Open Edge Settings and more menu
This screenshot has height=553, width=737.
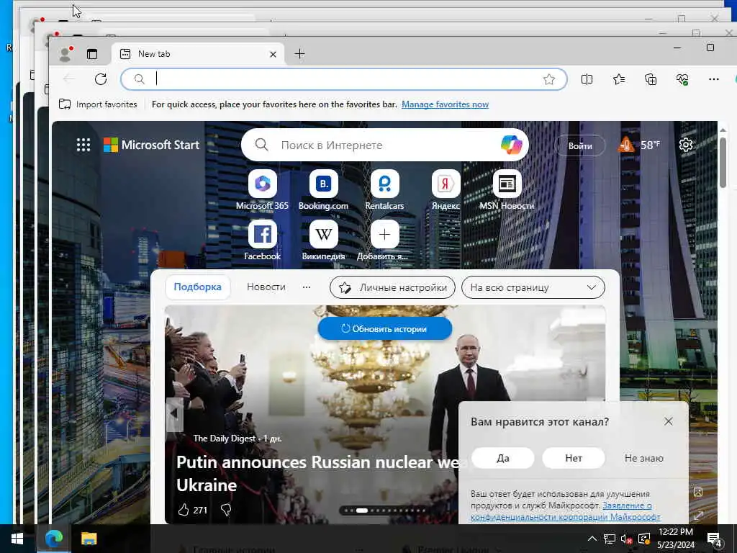coord(713,79)
